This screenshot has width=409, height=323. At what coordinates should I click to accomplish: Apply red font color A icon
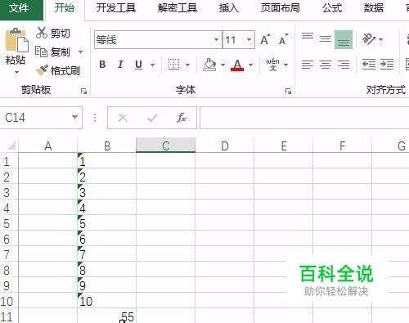tap(237, 65)
